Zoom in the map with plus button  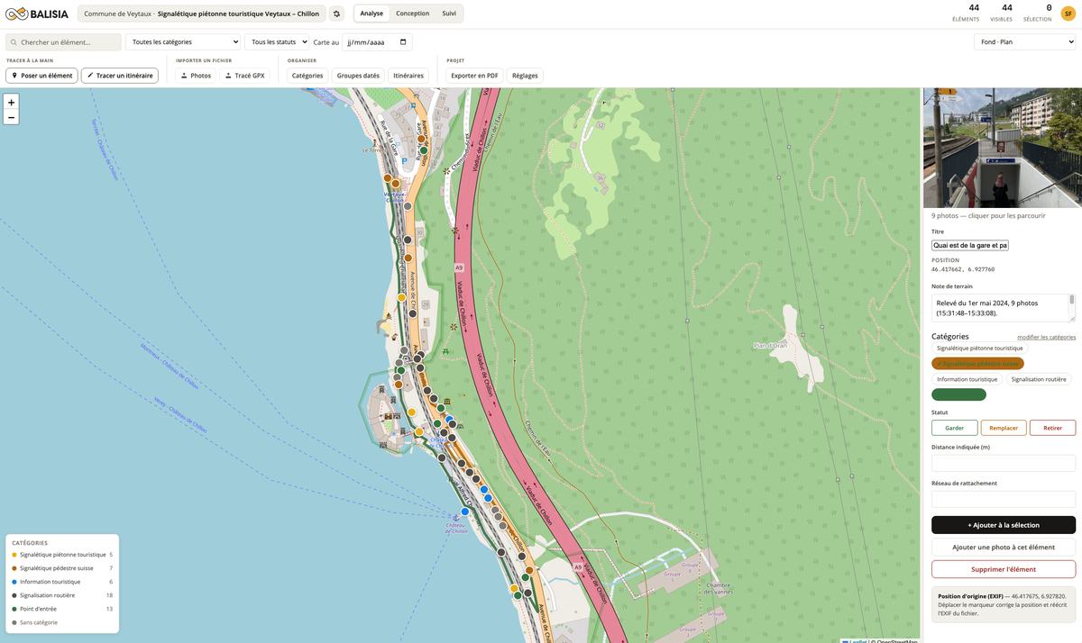click(12, 103)
